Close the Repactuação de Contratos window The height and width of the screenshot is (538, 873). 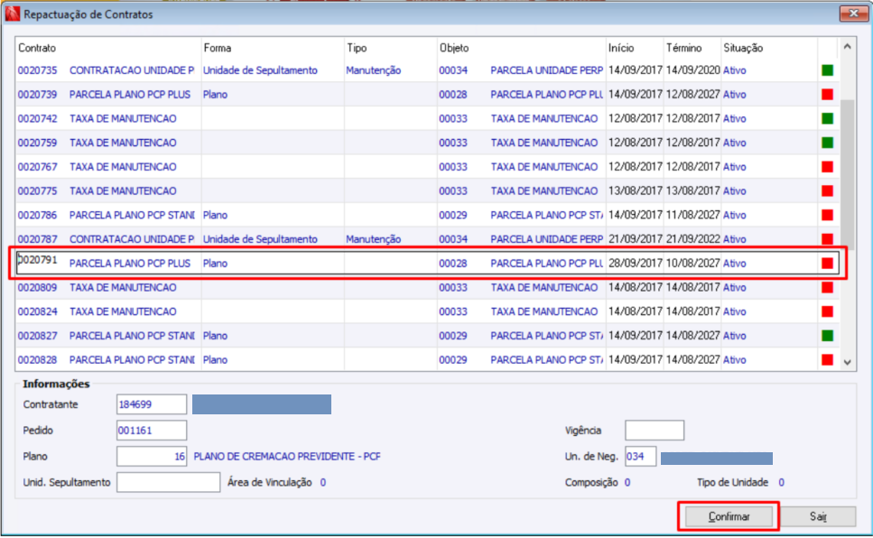click(x=853, y=14)
